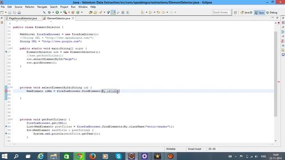Click the Save icon in the toolbar
Viewport: 285px width, 160px height.
tap(10, 12)
